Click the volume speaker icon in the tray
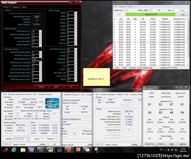The width and height of the screenshot is (191, 159). 169,150
